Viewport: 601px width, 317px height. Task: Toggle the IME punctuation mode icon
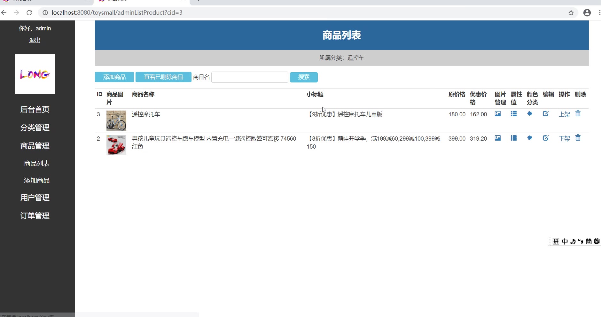tap(581, 241)
